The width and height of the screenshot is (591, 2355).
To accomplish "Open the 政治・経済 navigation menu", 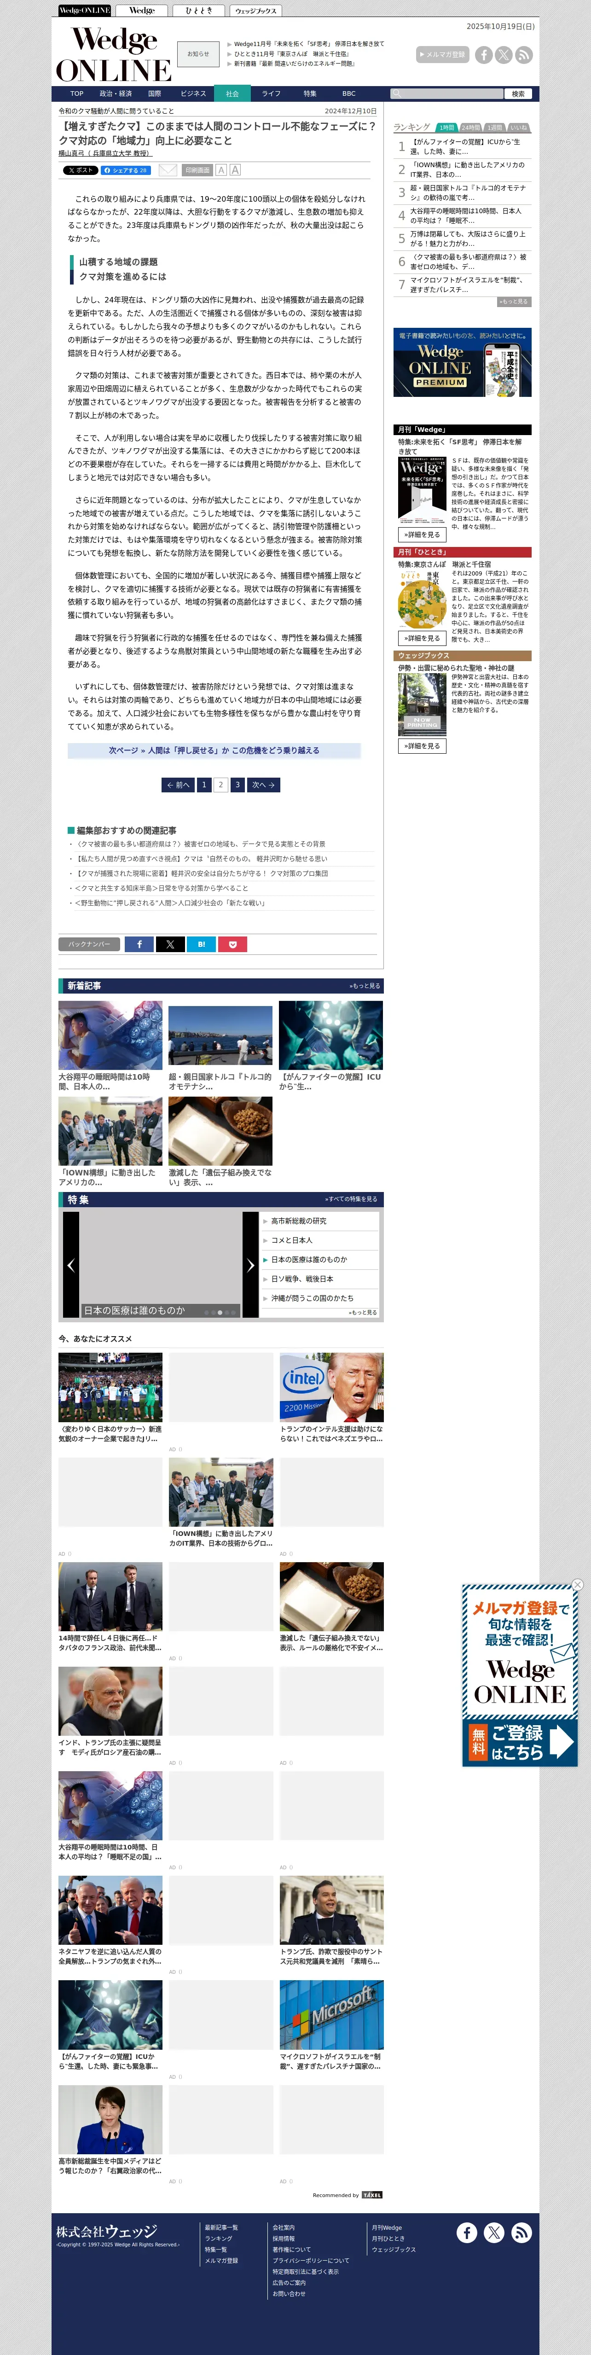I will click(115, 93).
